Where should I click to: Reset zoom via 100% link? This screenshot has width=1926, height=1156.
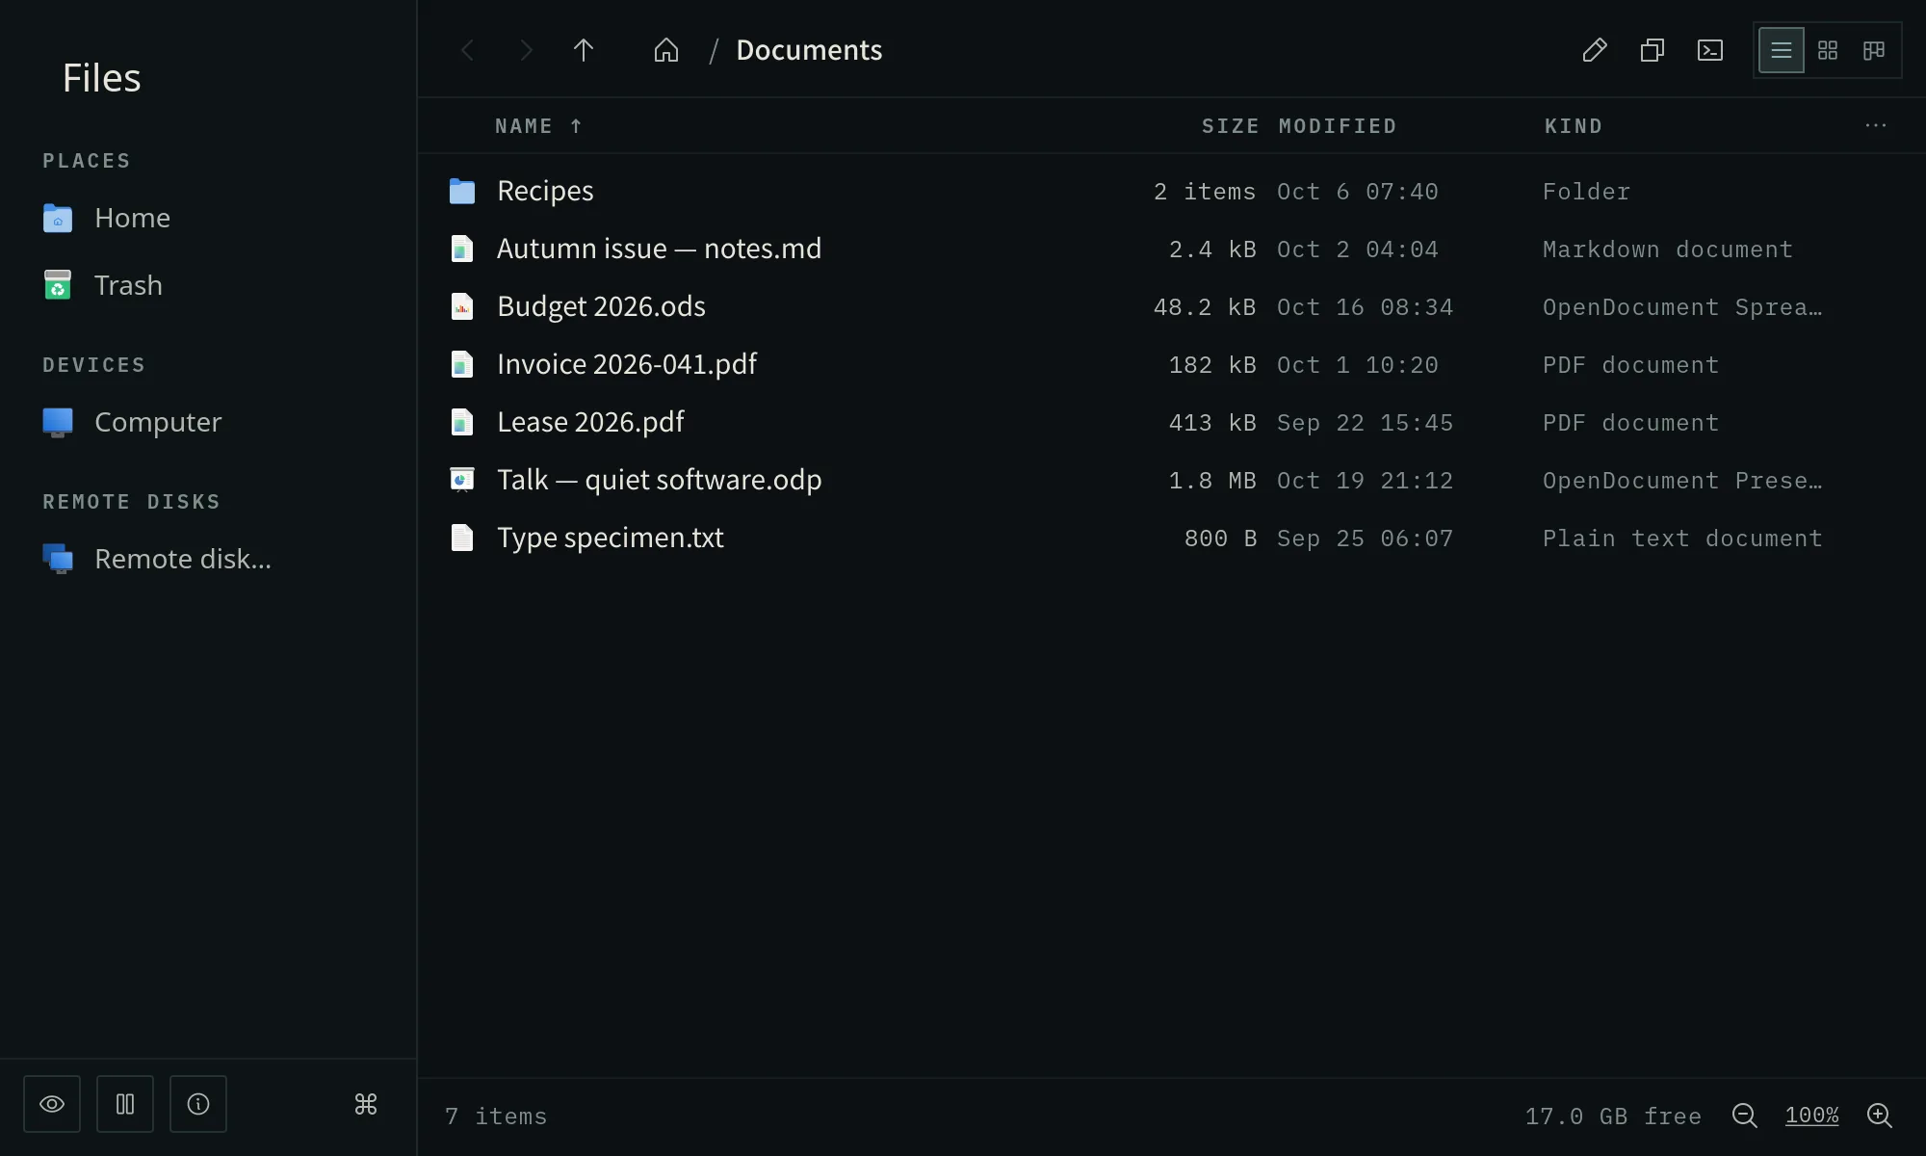(1812, 1116)
